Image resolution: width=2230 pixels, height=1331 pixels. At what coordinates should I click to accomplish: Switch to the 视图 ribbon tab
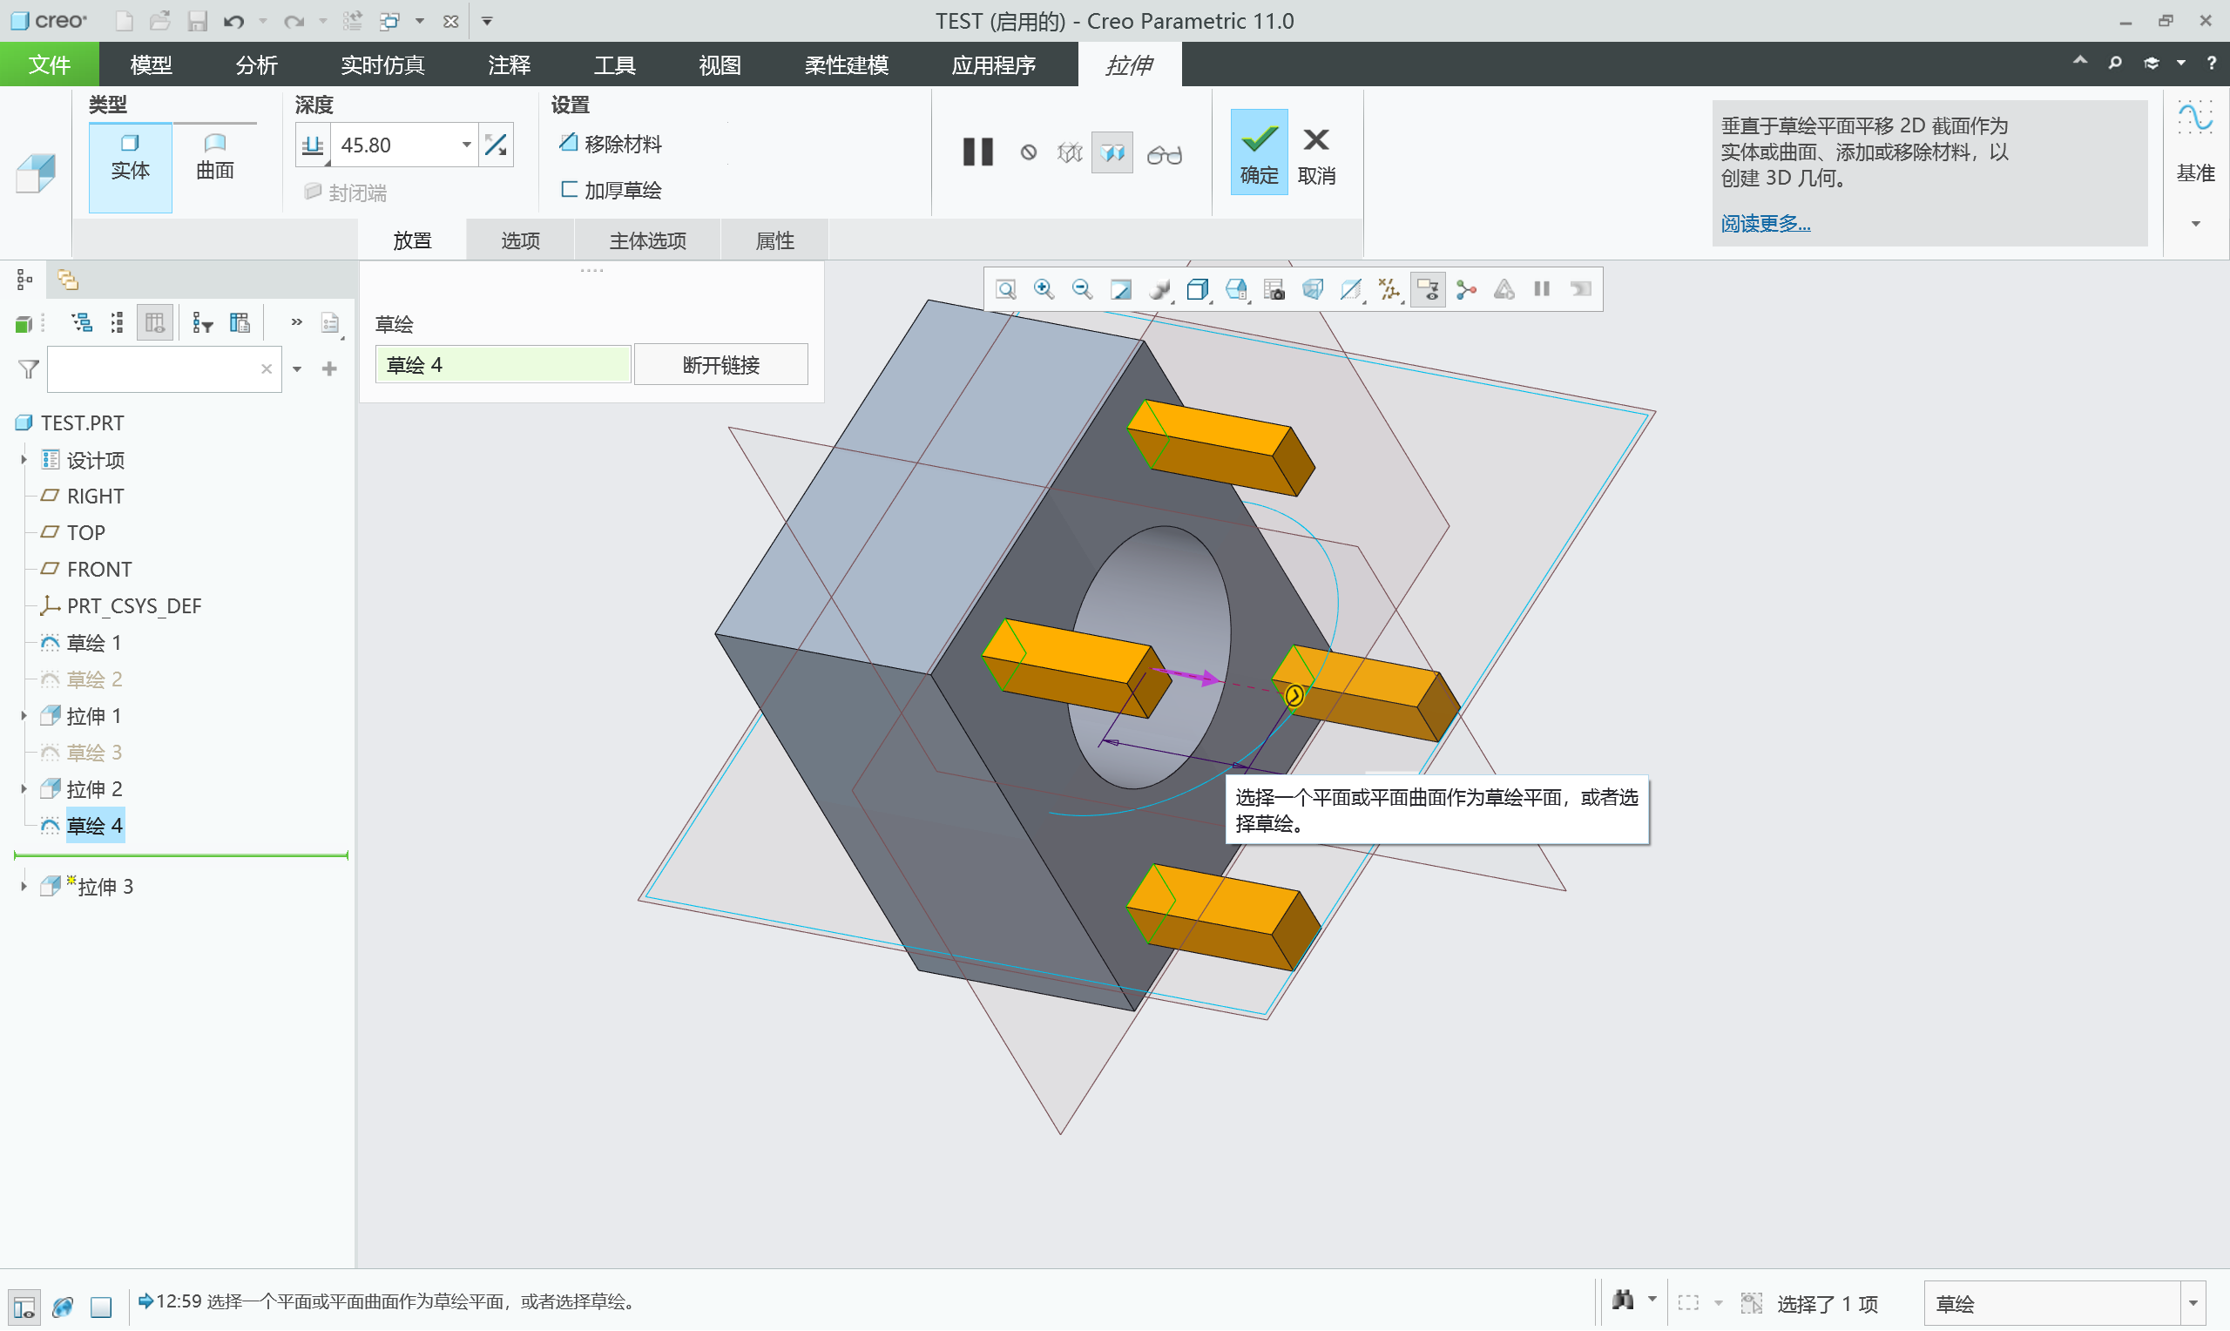[x=720, y=64]
